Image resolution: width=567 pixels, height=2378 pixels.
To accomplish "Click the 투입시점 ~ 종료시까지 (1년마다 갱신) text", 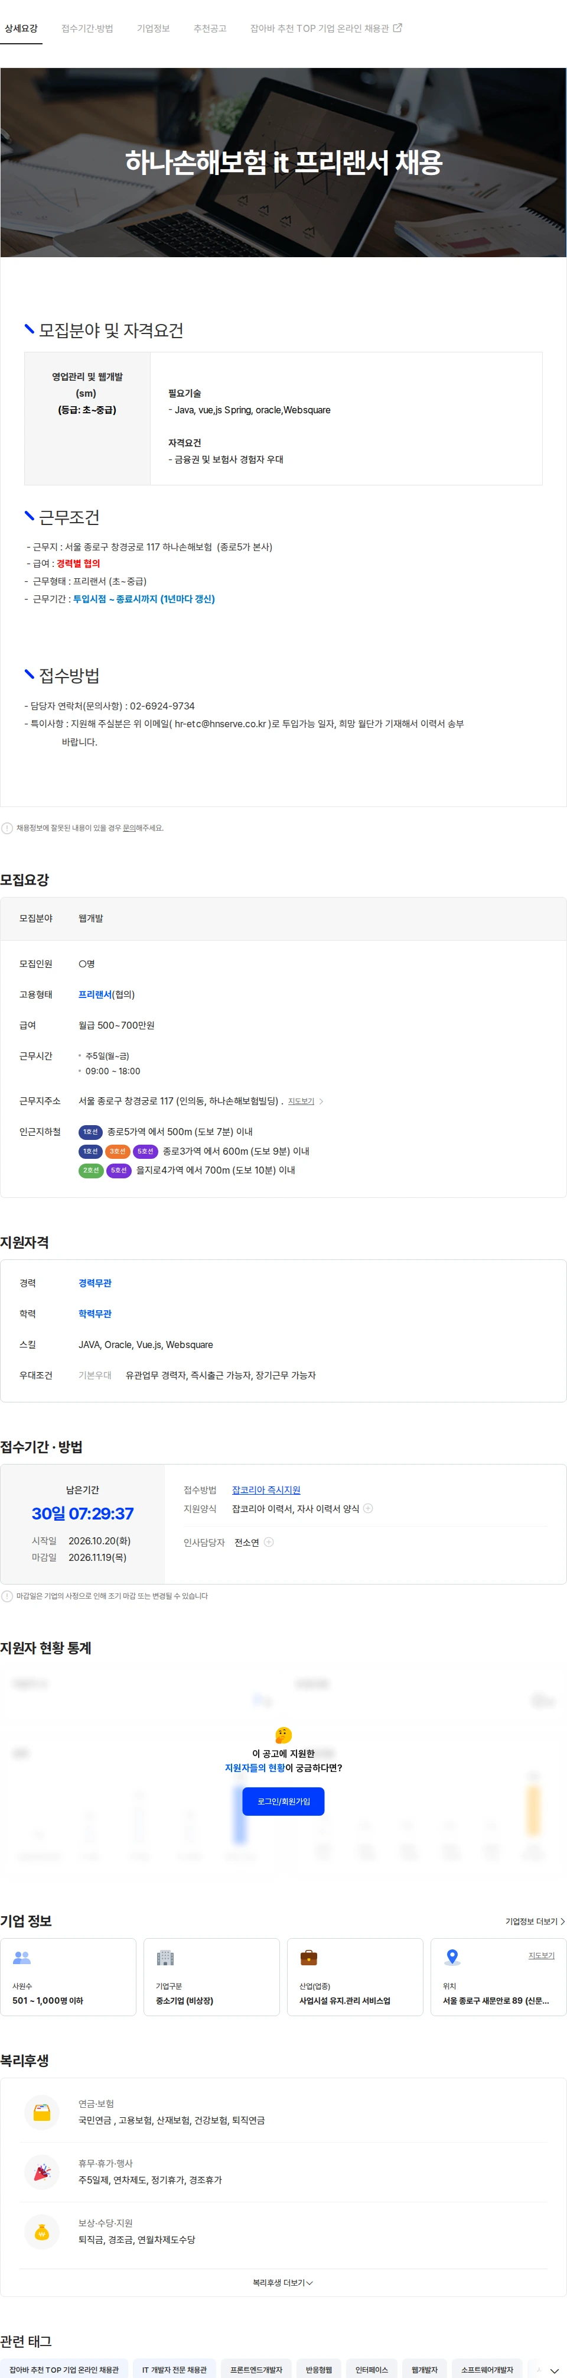I will (x=144, y=600).
